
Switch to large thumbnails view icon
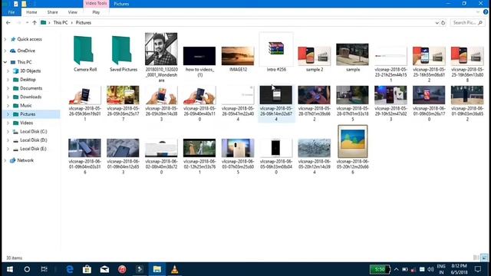tap(484, 258)
